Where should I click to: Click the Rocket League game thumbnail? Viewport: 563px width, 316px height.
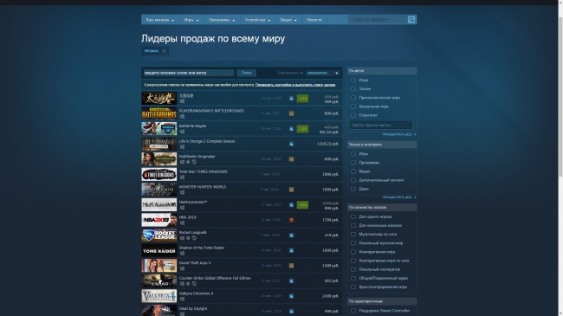[159, 235]
